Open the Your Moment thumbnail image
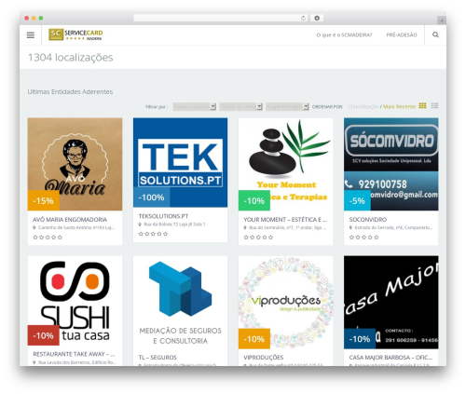The image size is (466, 394). (285, 164)
